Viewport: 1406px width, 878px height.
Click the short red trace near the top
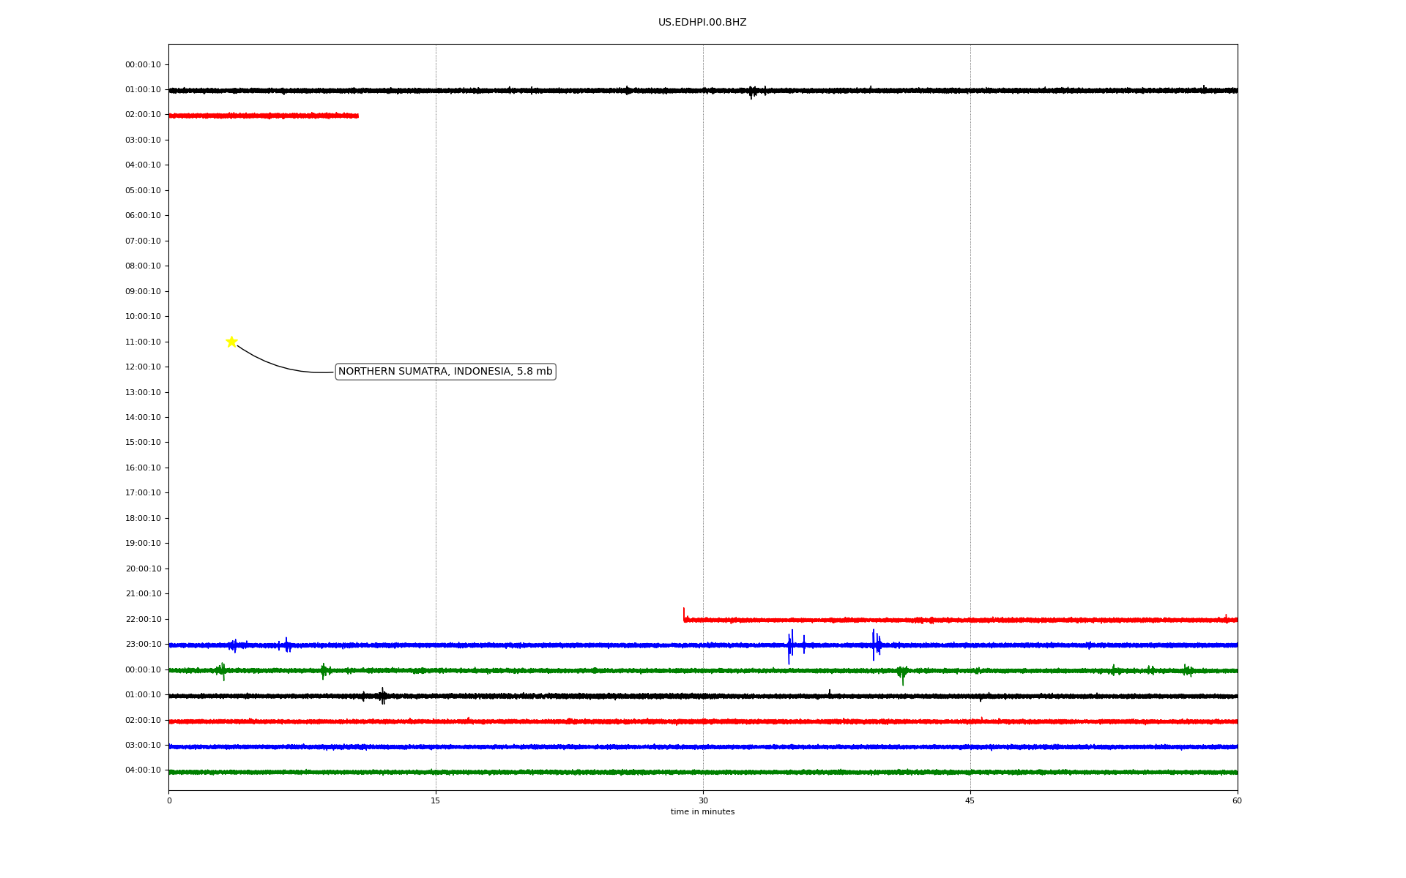(x=264, y=116)
